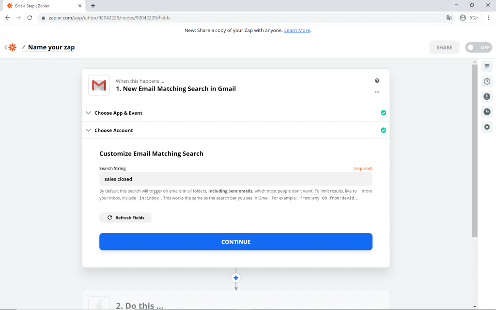Image resolution: width=496 pixels, height=310 pixels.
Task: Click the Customize Email Matching Search heading
Action: click(x=151, y=154)
